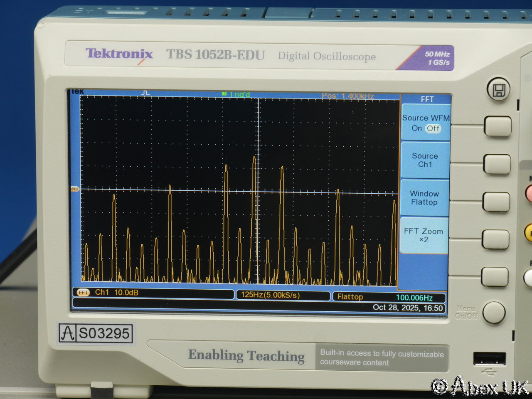
Task: Click the Trig'd status indicator
Action: (x=237, y=95)
